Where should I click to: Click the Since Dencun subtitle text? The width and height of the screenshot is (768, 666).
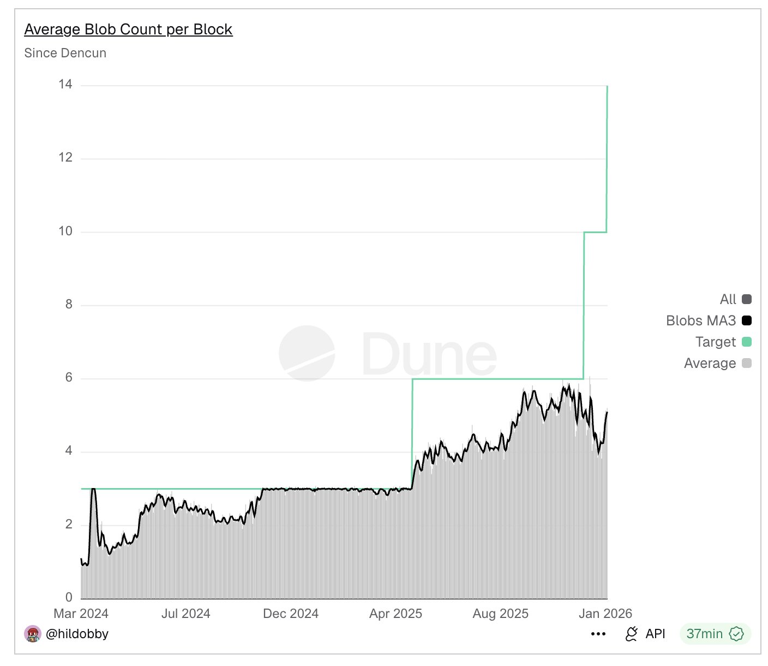(65, 53)
